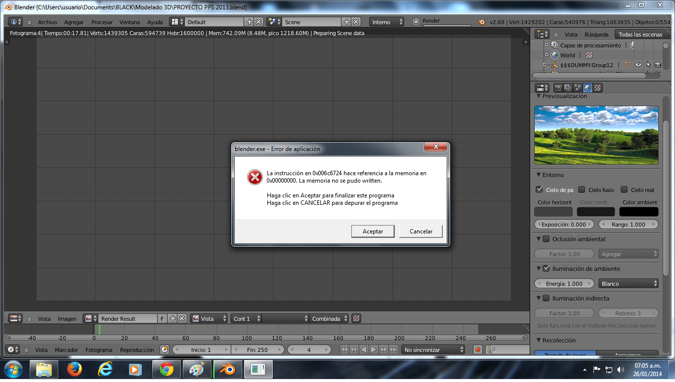Image resolution: width=675 pixels, height=382 pixels.
Task: Open the Procesar menu
Action: [102, 22]
